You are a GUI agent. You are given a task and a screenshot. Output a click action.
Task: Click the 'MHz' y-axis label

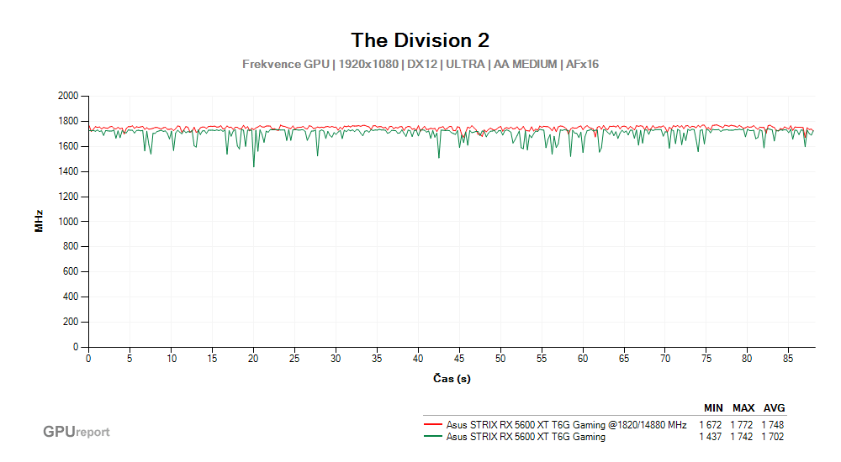tap(39, 221)
